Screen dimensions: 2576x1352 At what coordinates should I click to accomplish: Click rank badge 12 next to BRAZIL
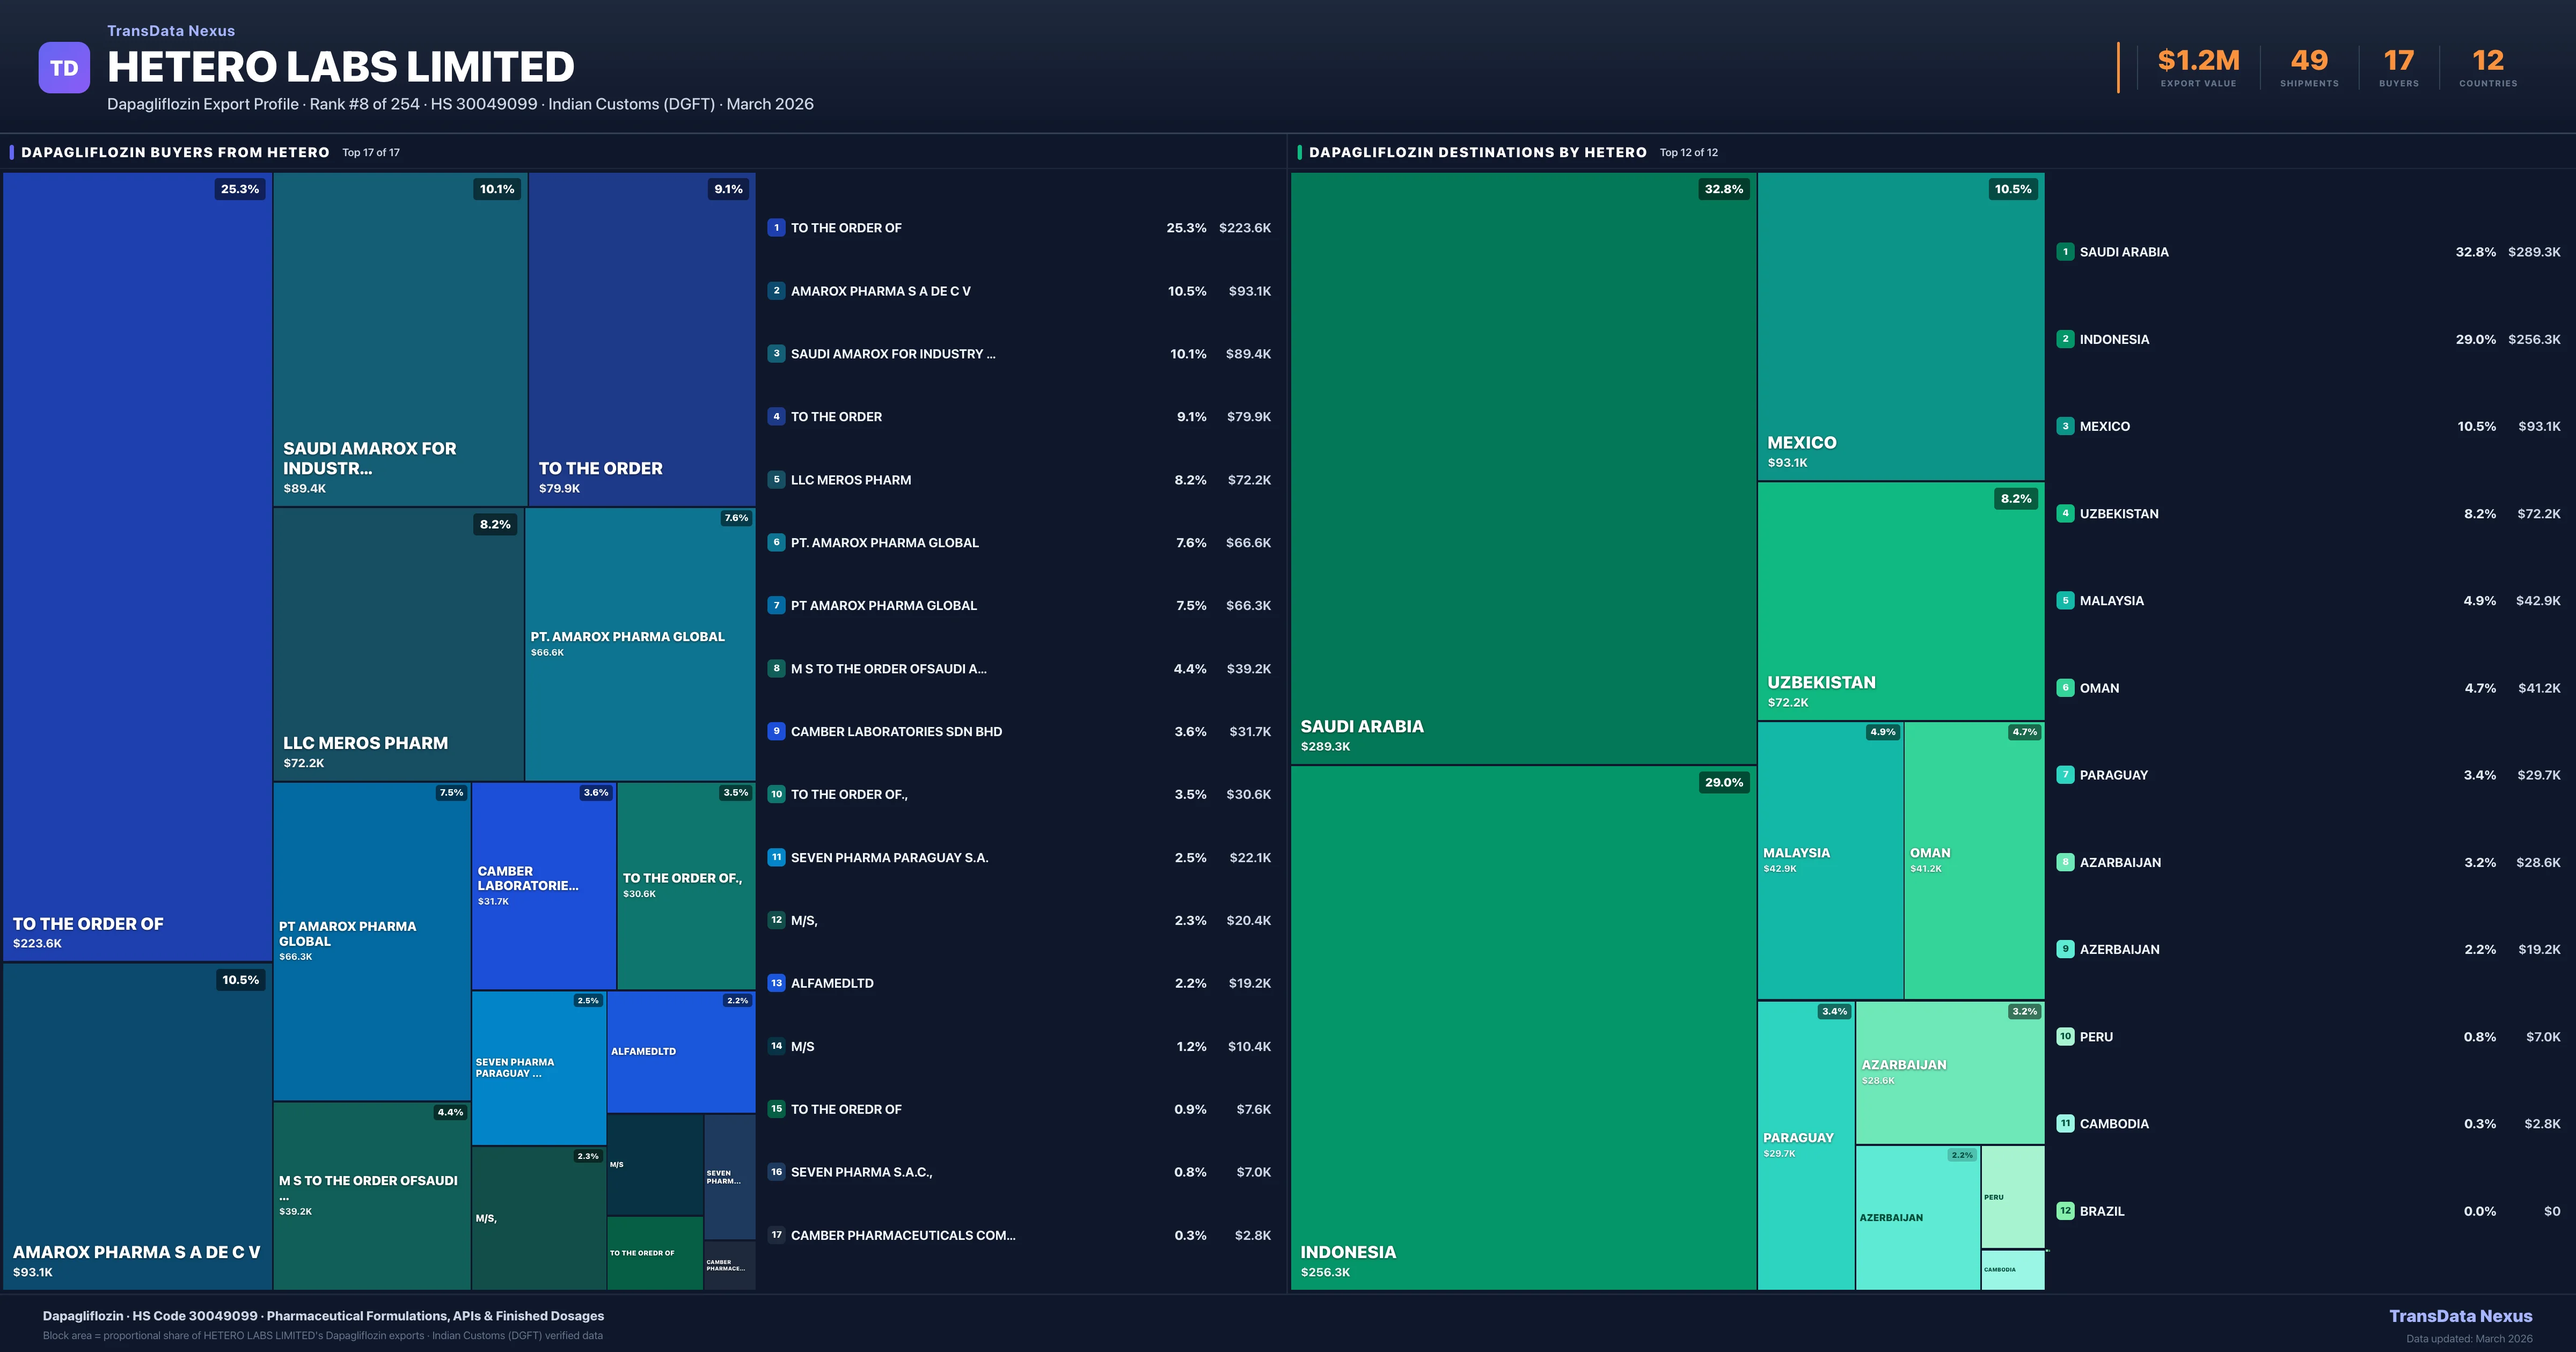pos(2065,1211)
